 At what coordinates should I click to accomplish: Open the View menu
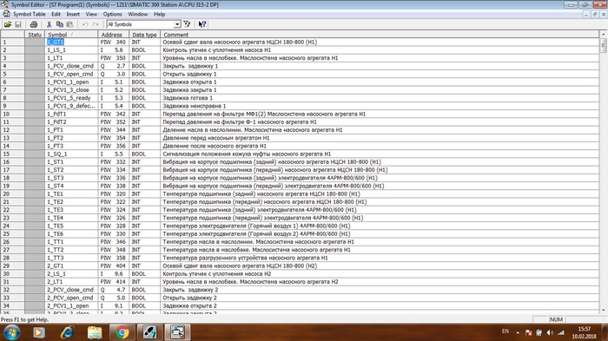point(91,14)
